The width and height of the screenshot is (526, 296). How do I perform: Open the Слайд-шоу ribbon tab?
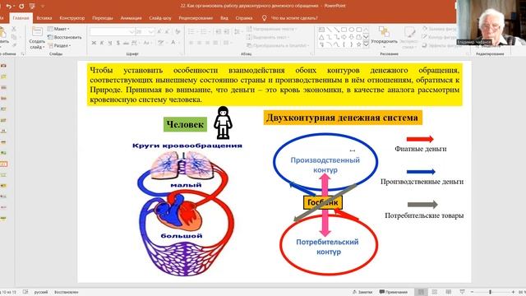[160, 18]
